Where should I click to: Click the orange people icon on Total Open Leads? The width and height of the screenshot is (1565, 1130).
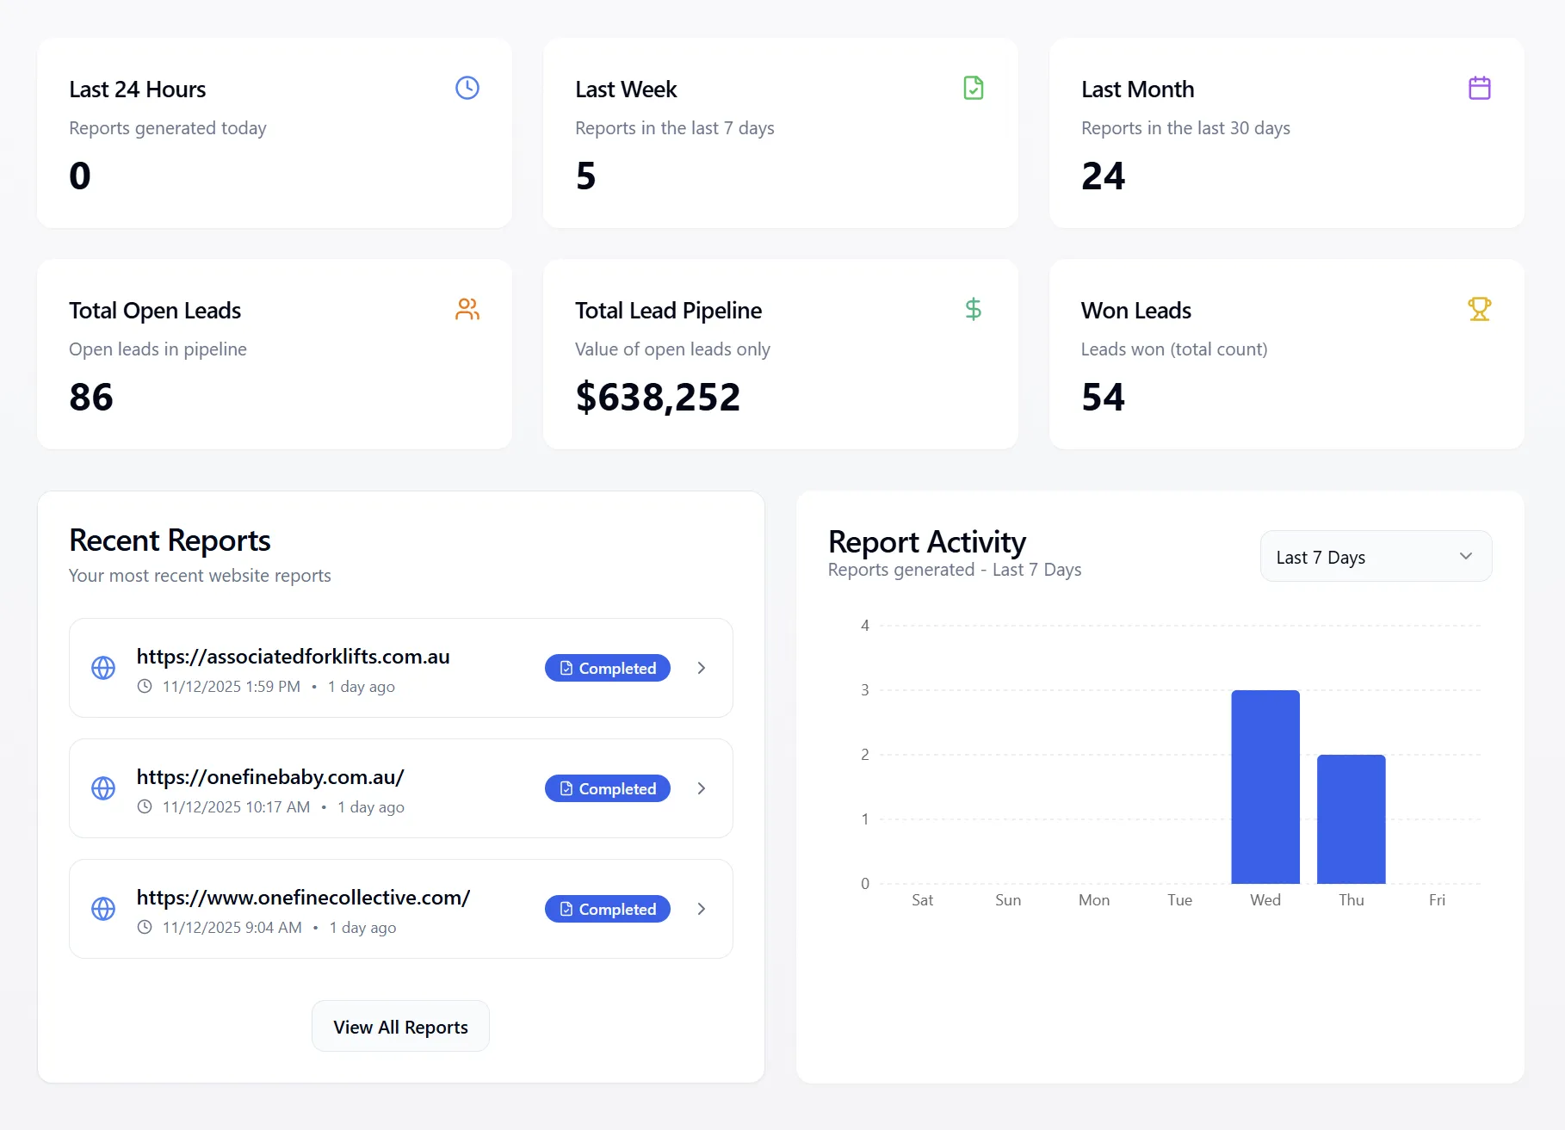click(467, 309)
